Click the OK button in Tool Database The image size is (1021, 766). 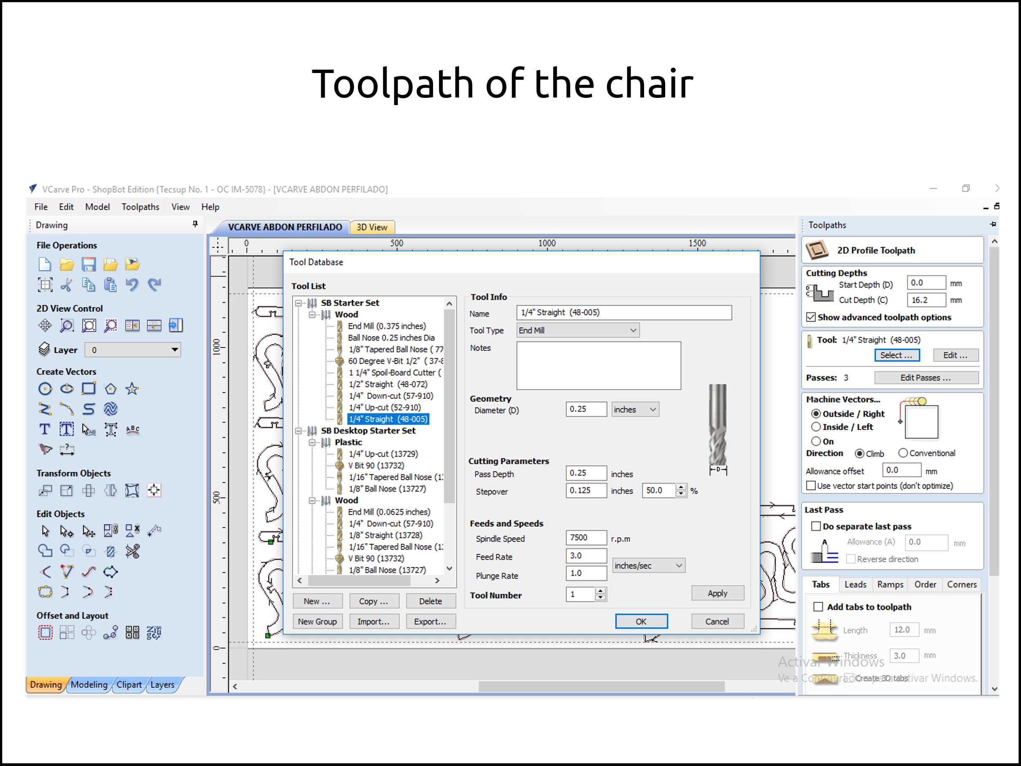pyautogui.click(x=641, y=622)
